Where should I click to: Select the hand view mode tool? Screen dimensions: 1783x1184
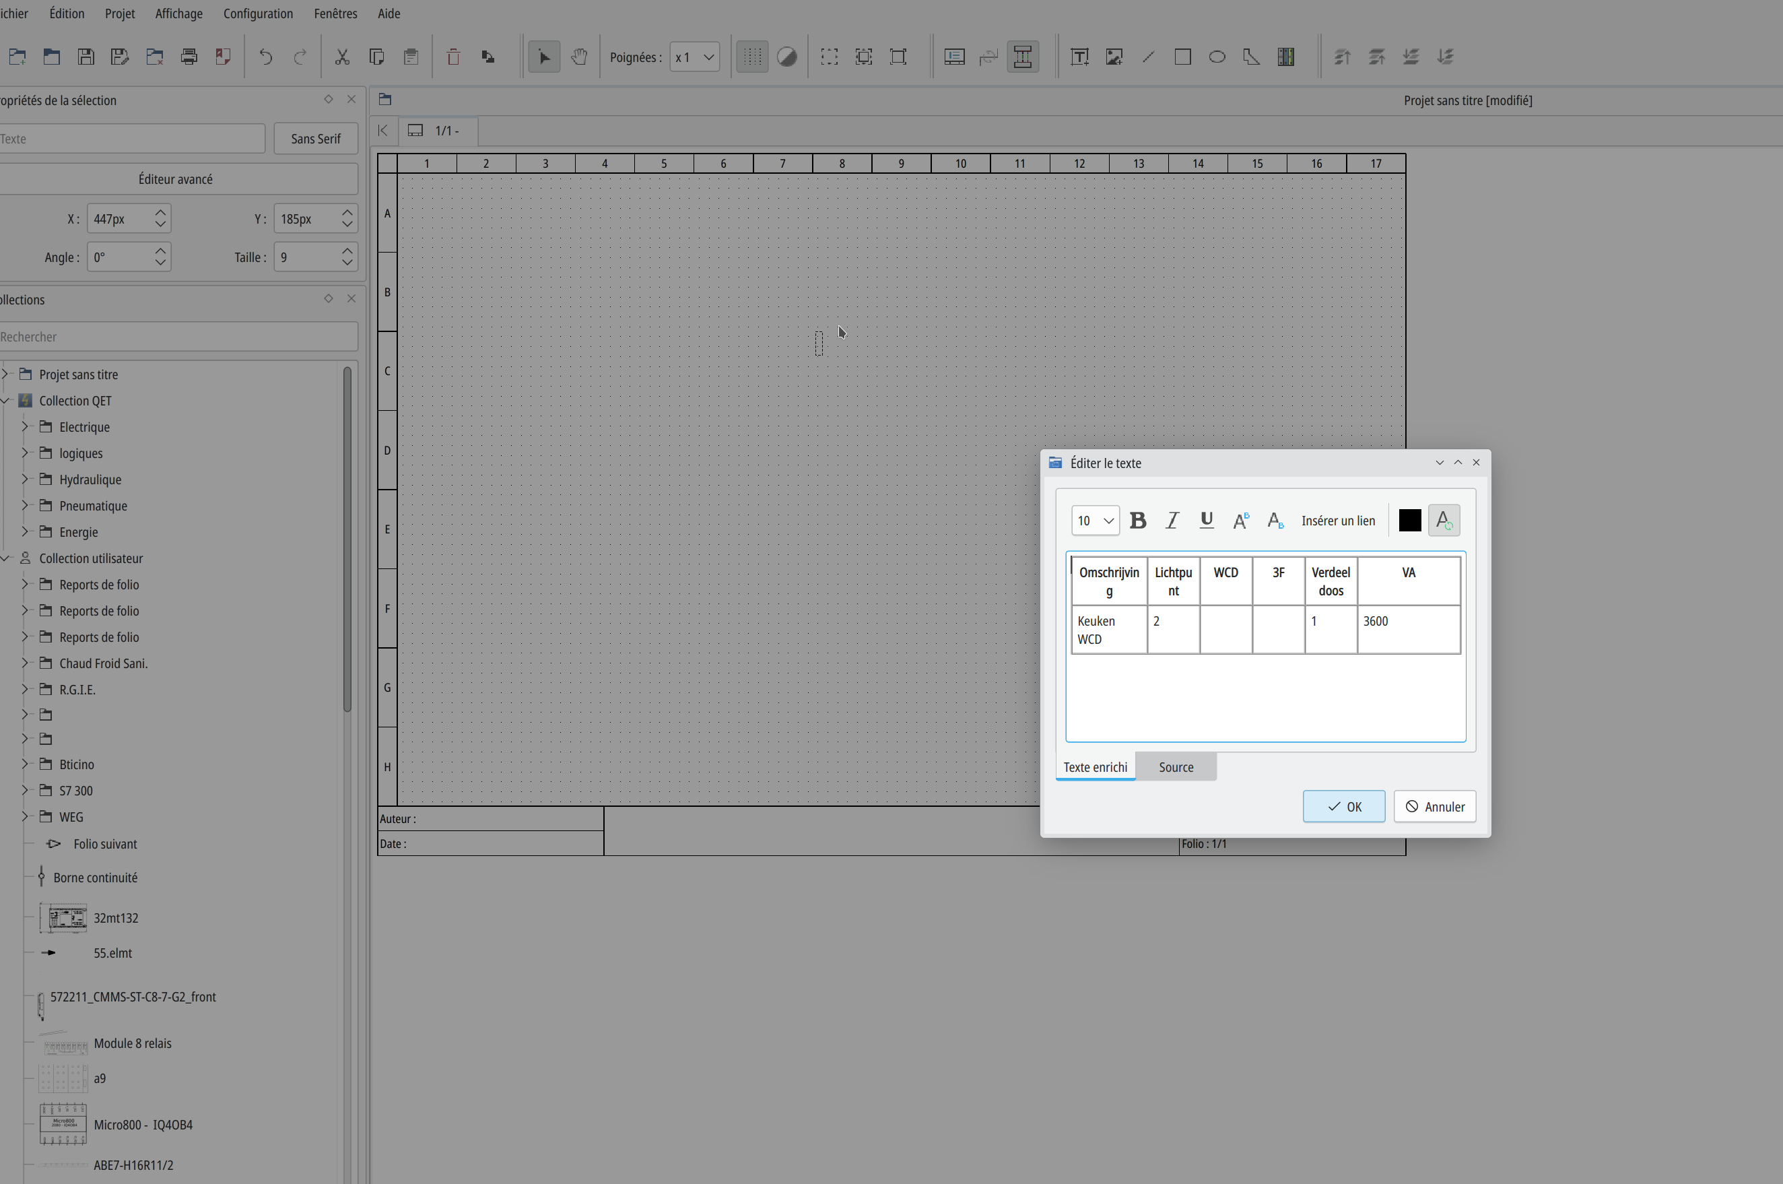pyautogui.click(x=579, y=57)
